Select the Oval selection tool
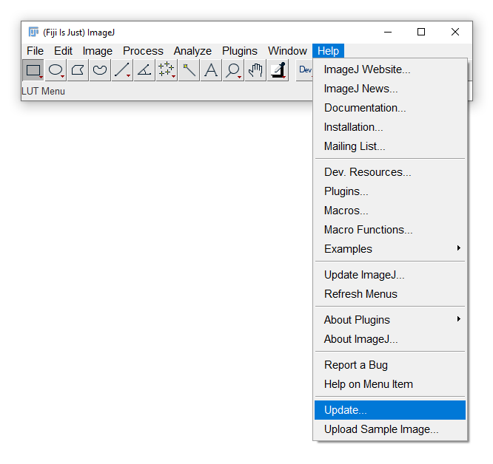This screenshot has height=464, width=493. 56,70
